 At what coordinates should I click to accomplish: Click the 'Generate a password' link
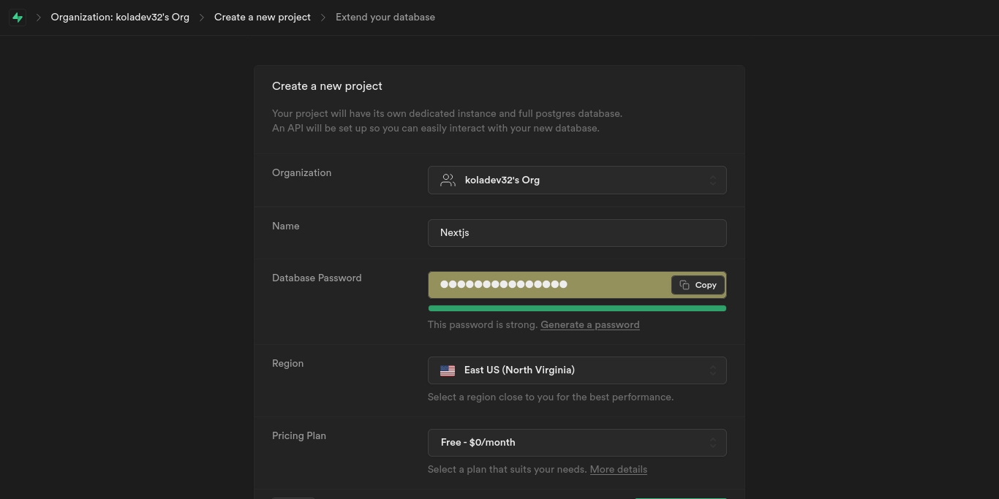(x=589, y=325)
